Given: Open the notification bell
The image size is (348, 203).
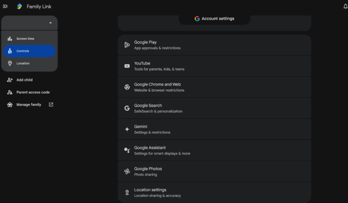Looking at the screenshot, I should coord(344,6).
